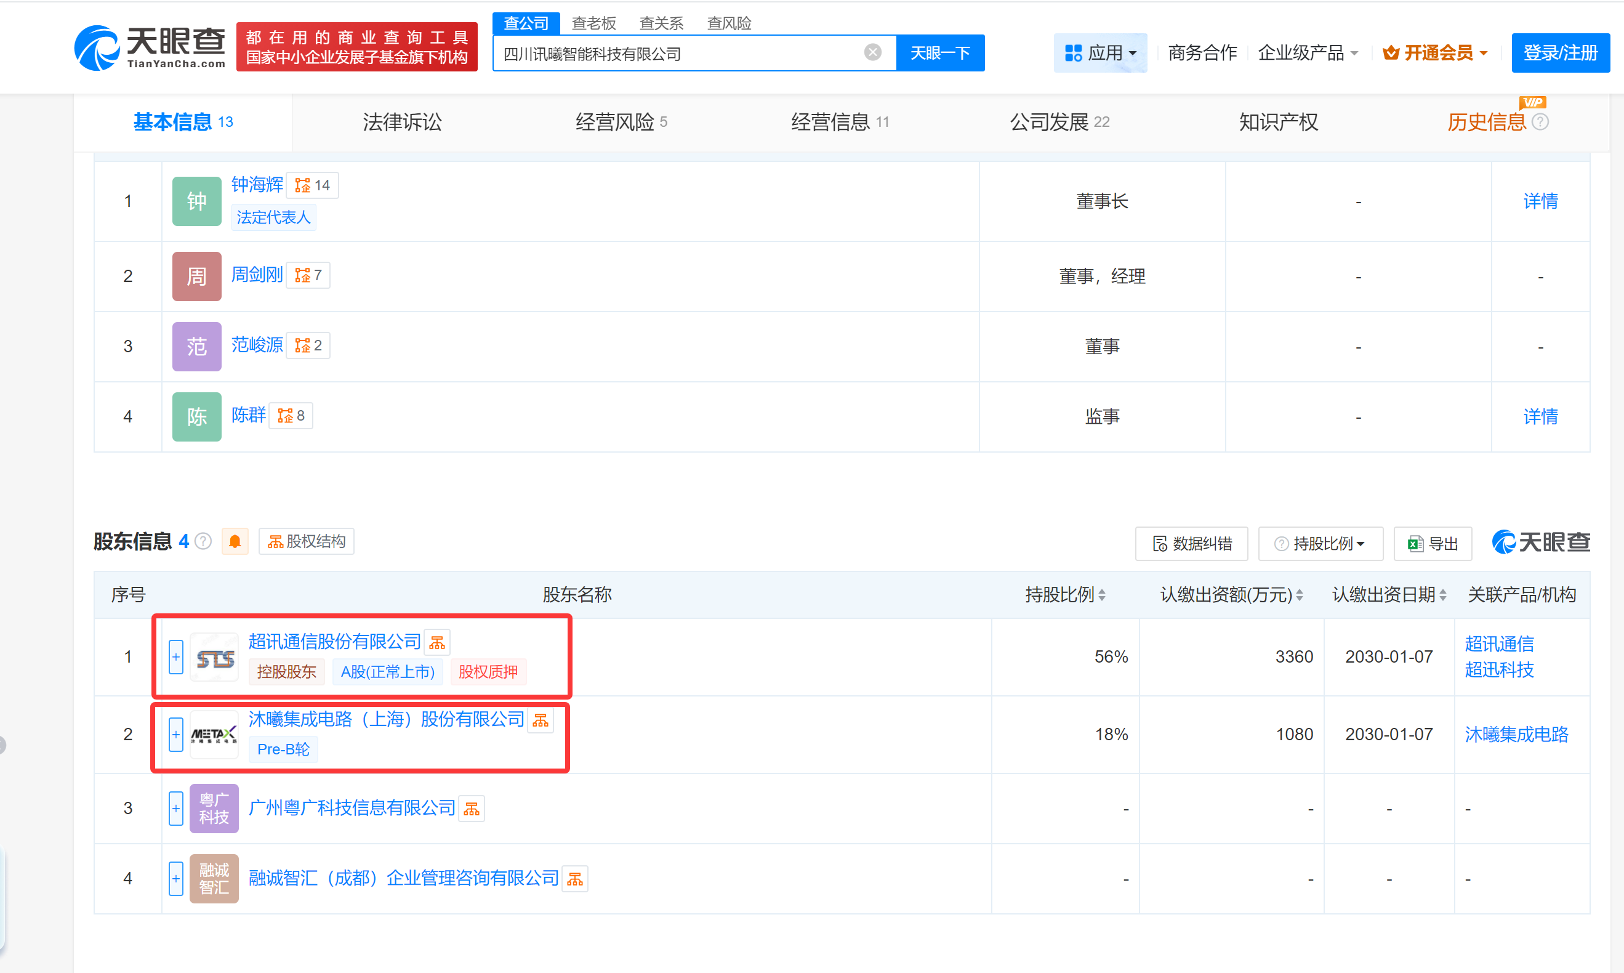The width and height of the screenshot is (1624, 973).
Task: Switch to the 查公司 search tab
Action: (x=526, y=23)
